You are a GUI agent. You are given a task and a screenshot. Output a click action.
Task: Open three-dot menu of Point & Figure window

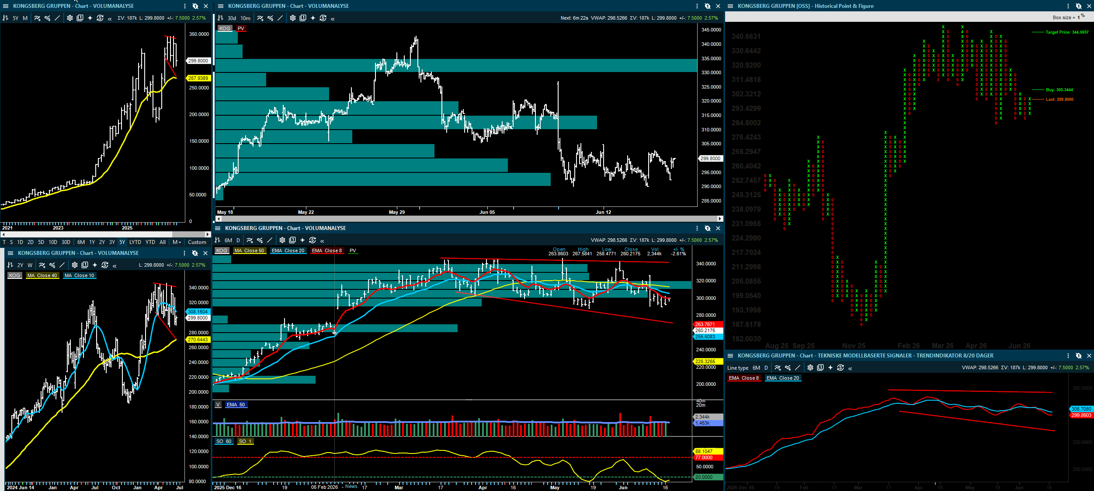1068,6
